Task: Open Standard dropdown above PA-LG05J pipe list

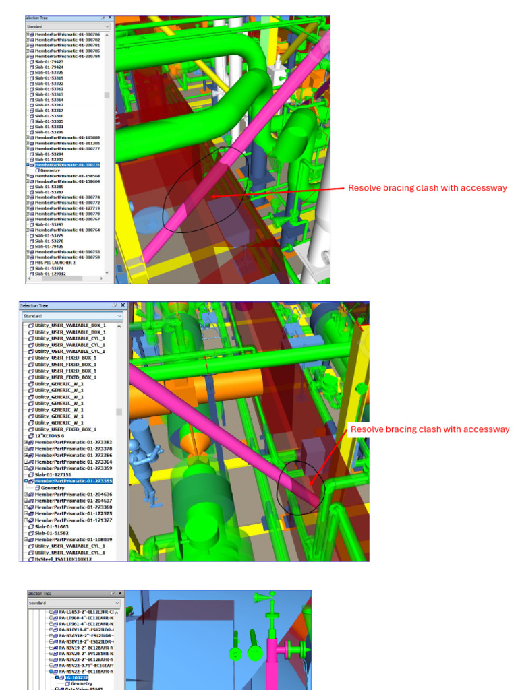Action: [x=74, y=603]
